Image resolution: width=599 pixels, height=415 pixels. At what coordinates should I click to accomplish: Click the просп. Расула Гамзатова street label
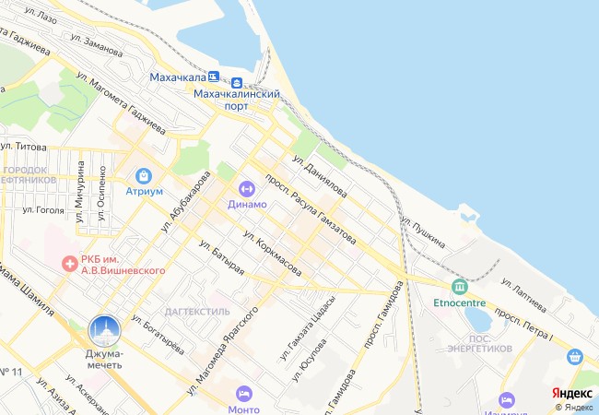pyautogui.click(x=311, y=209)
